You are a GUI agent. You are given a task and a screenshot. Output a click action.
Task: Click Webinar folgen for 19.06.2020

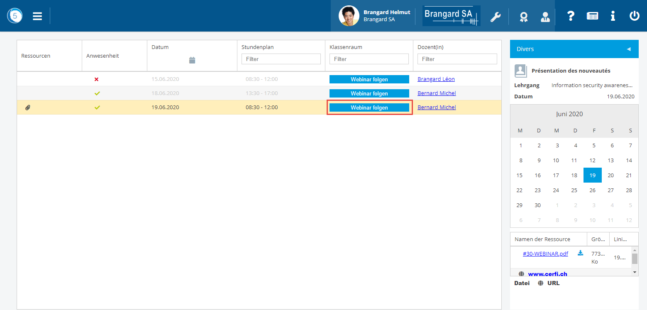coord(369,107)
